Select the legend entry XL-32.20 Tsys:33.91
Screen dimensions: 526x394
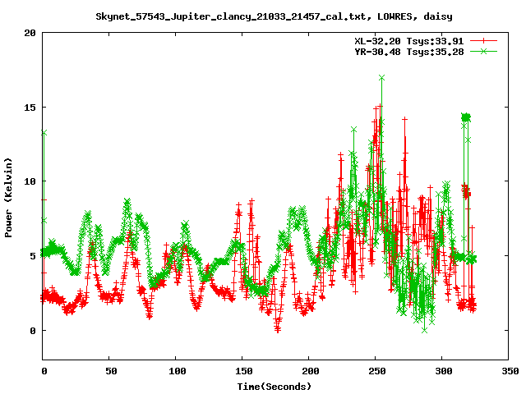(409, 41)
